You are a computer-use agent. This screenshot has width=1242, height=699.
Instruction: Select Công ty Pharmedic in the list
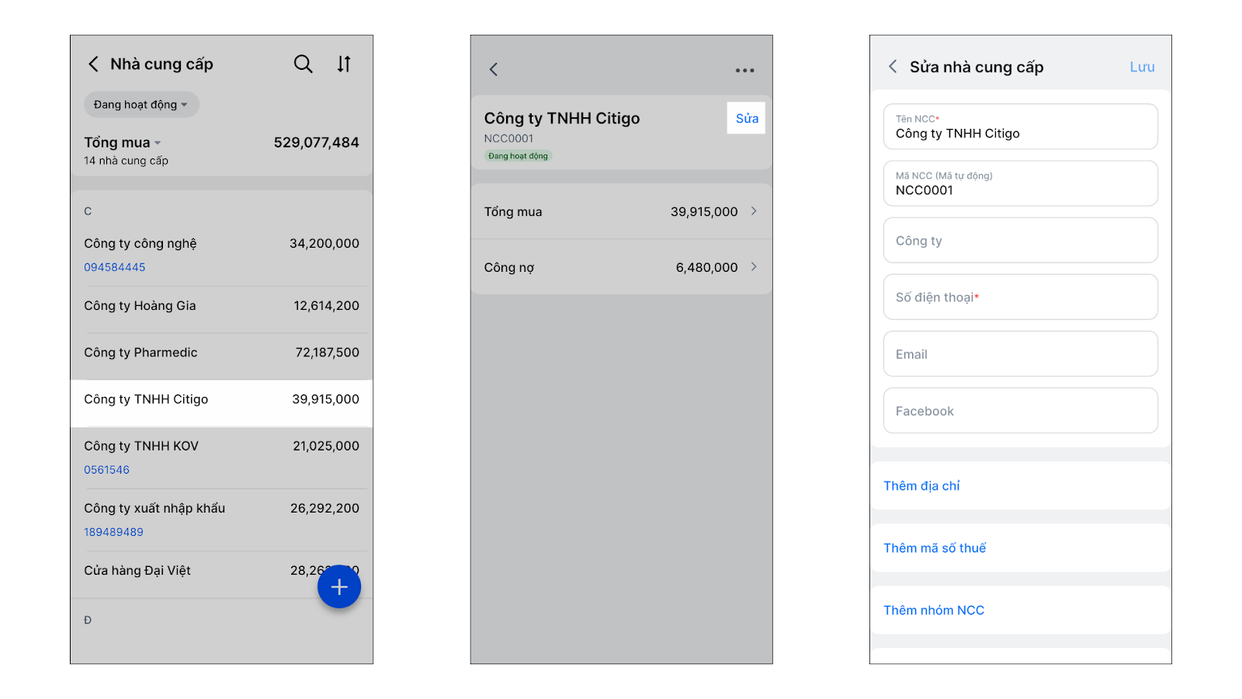coord(221,353)
